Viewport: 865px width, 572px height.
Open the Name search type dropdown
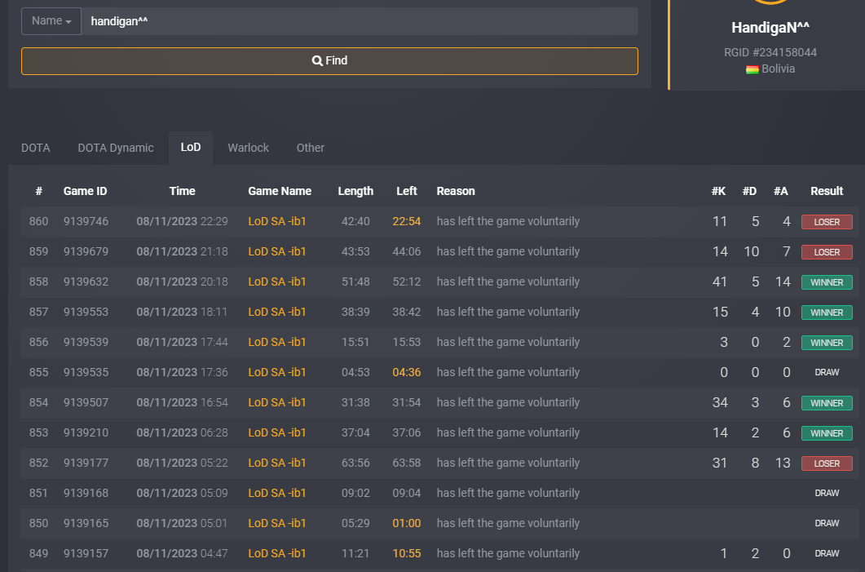click(x=51, y=21)
